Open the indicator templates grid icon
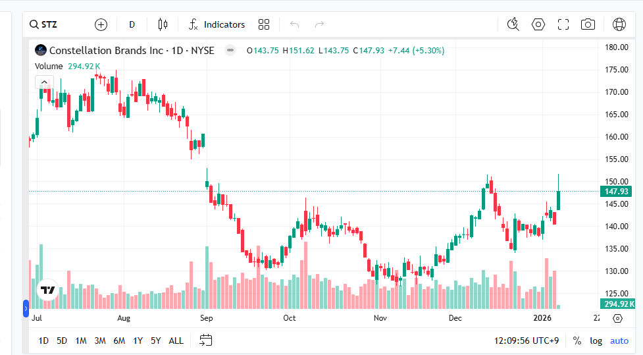Screen dimensions: 643x355 coord(264,24)
